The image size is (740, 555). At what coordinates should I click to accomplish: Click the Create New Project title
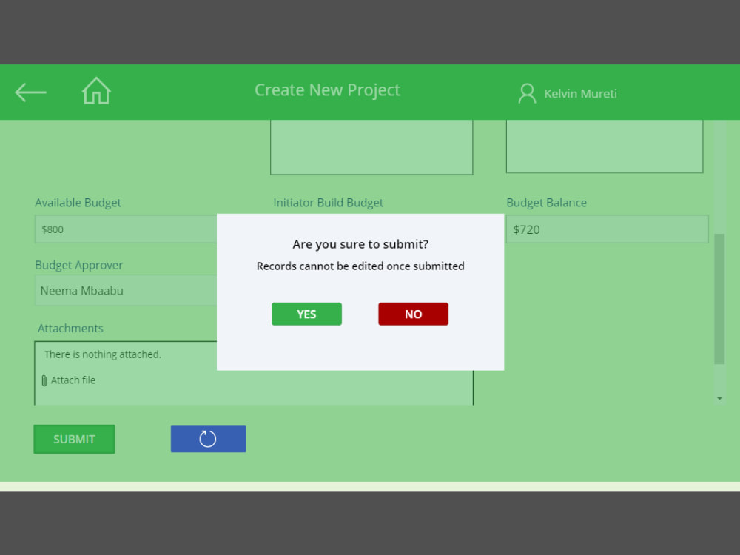[x=327, y=90]
